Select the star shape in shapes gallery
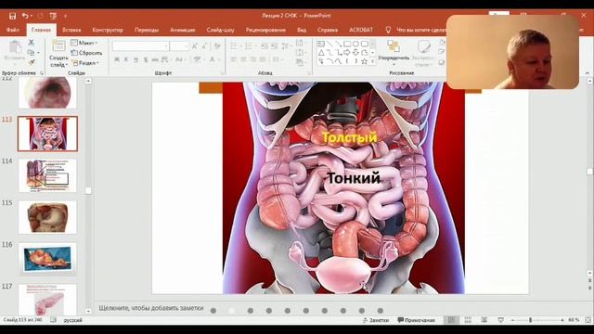This screenshot has width=594, height=334. click(x=365, y=61)
